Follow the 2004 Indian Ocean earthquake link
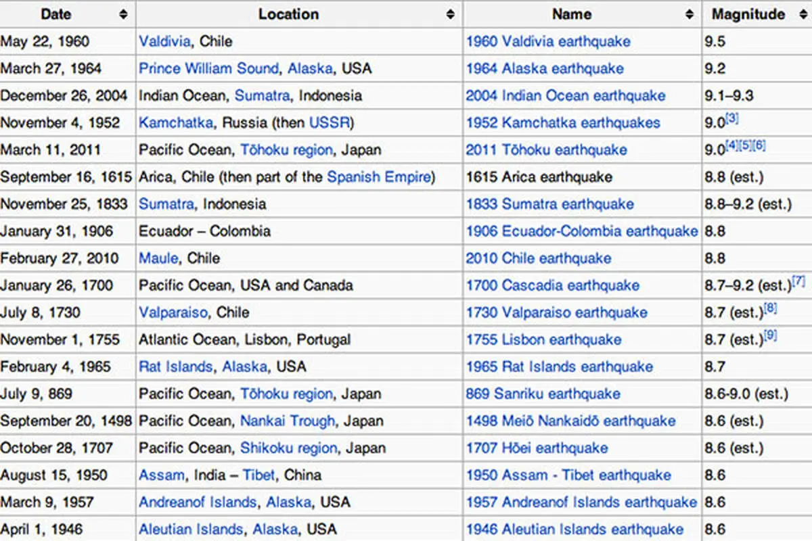 point(566,95)
